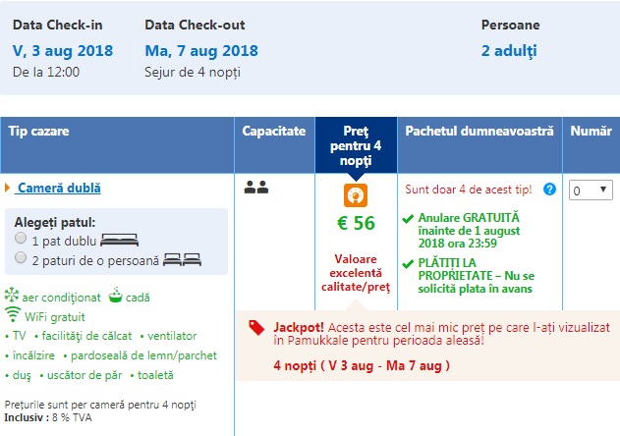The height and width of the screenshot is (436, 620).
Task: Click the green free WiFi icon
Action: (13, 315)
